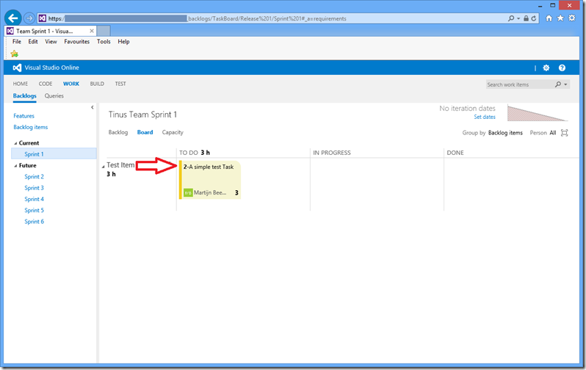Open Sprint 4 in Future list
Viewport: 586px width, 370px height.
pos(34,199)
